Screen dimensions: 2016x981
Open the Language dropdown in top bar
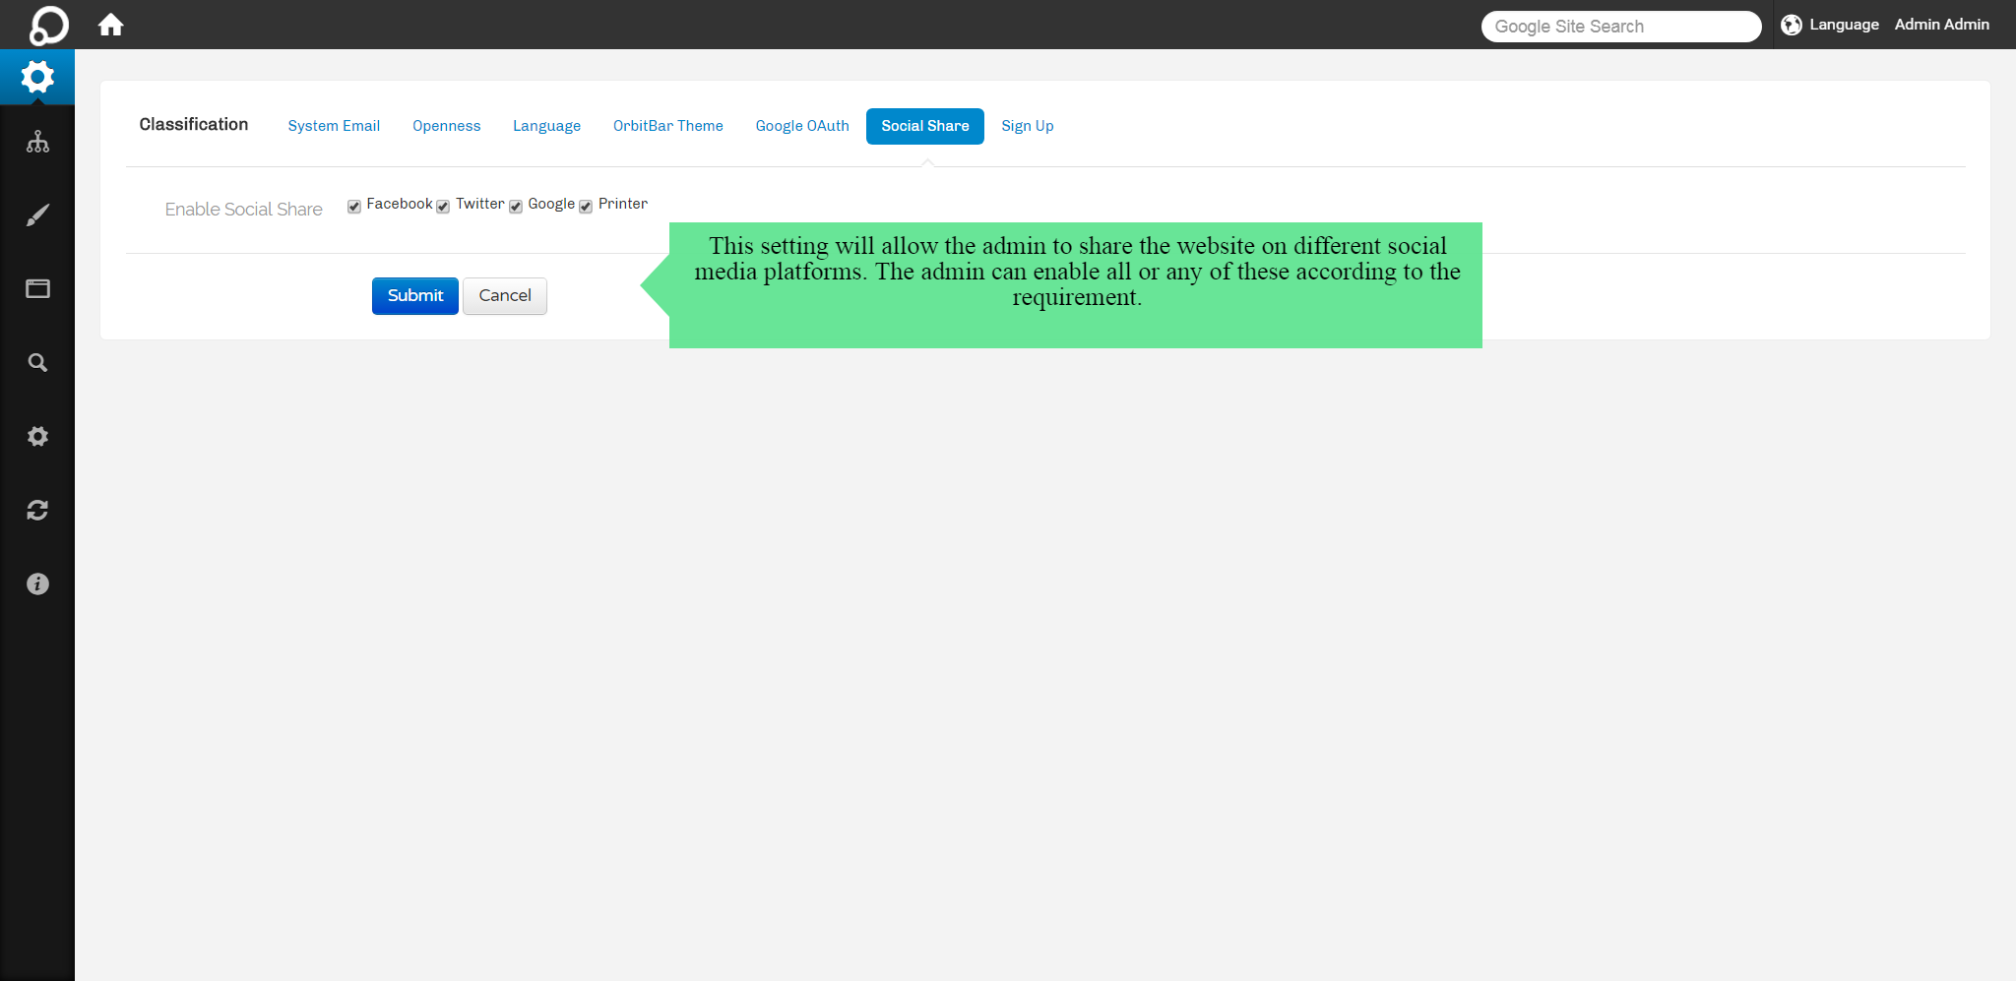tap(1830, 25)
